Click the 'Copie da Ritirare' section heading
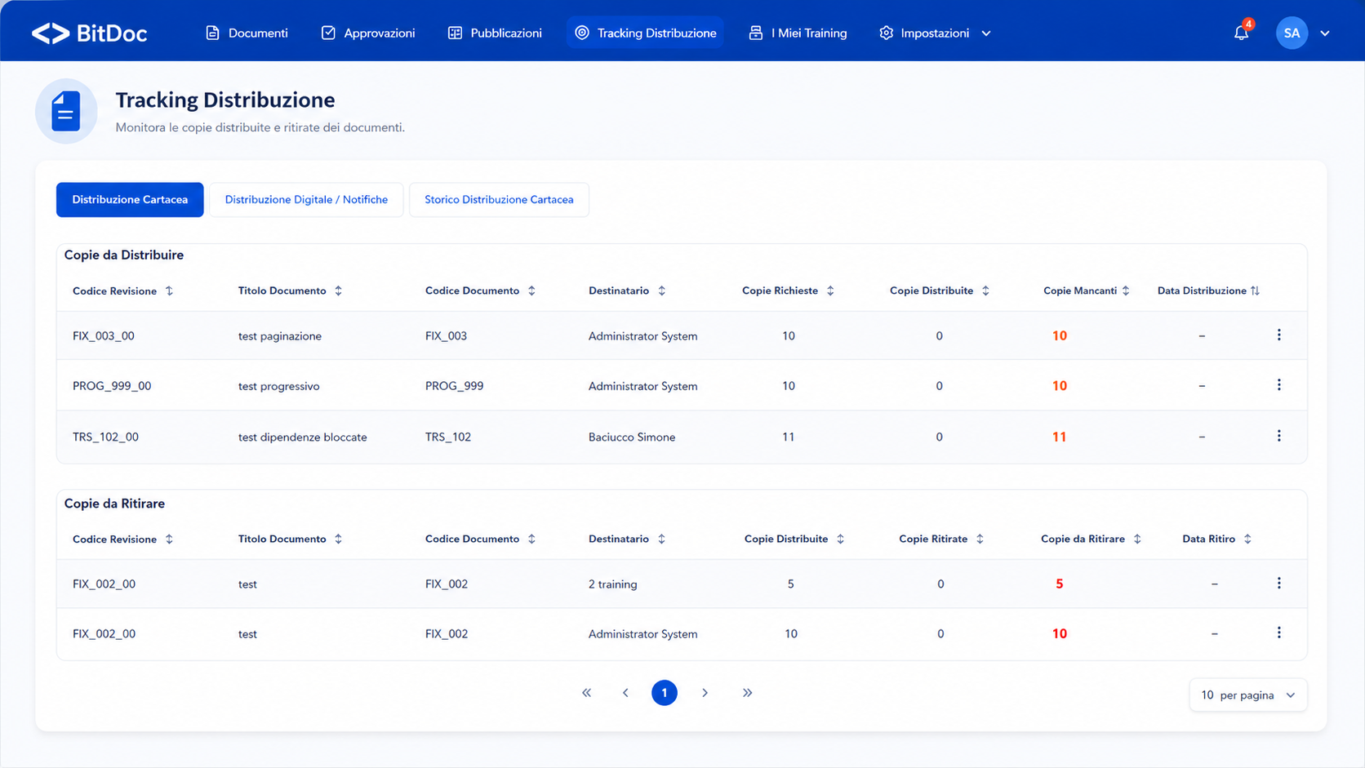This screenshot has width=1365, height=768. tap(114, 504)
